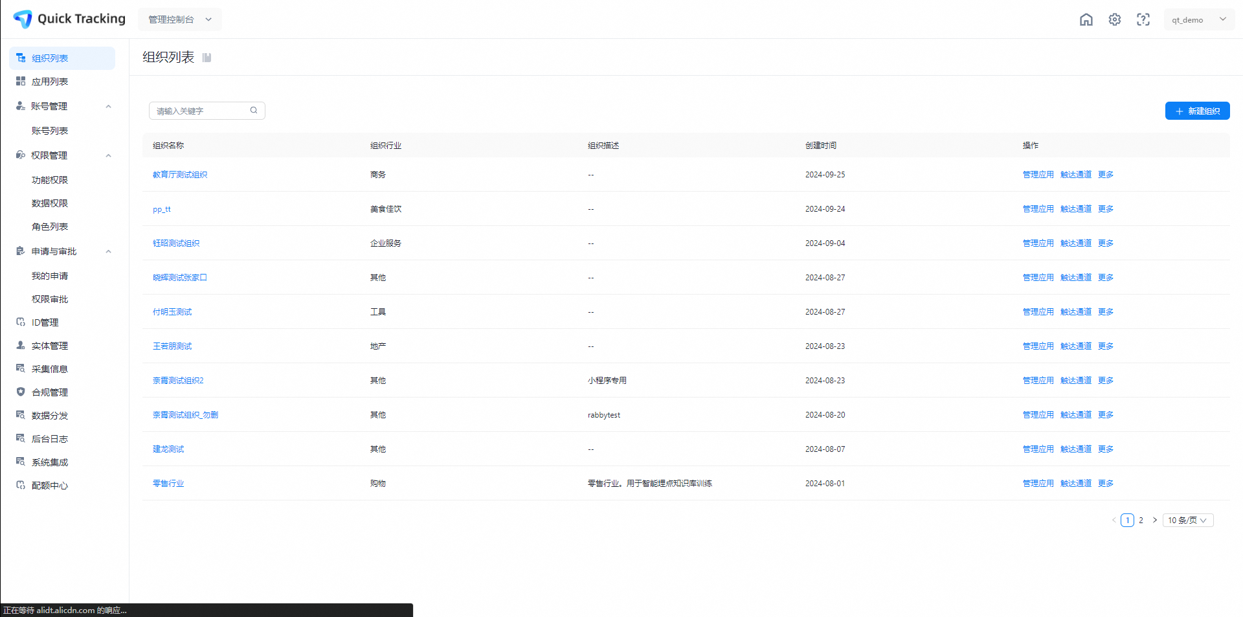Open the home icon in top bar
This screenshot has width=1243, height=617.
click(1086, 19)
